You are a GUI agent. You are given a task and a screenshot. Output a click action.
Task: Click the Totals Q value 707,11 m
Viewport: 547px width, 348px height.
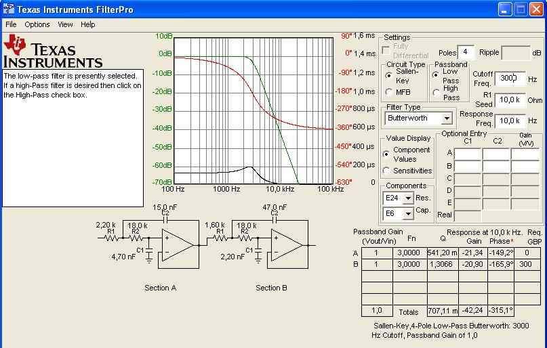[x=443, y=311]
